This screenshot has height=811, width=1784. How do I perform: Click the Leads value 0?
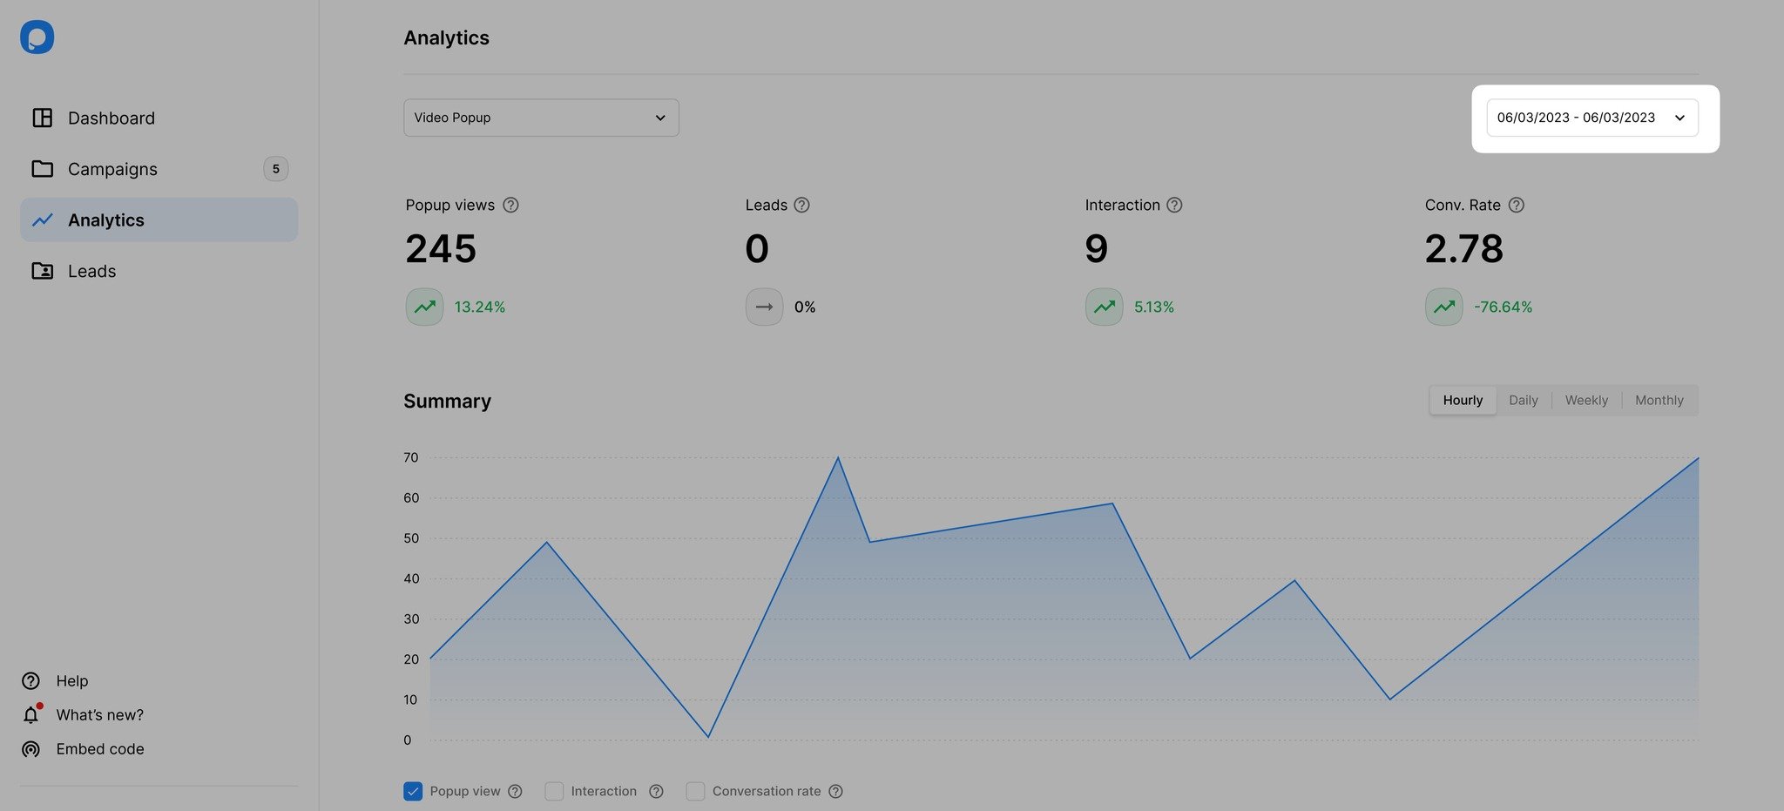757,248
